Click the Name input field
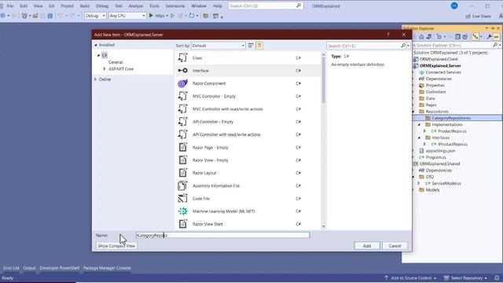503x283 pixels. (x=222, y=235)
